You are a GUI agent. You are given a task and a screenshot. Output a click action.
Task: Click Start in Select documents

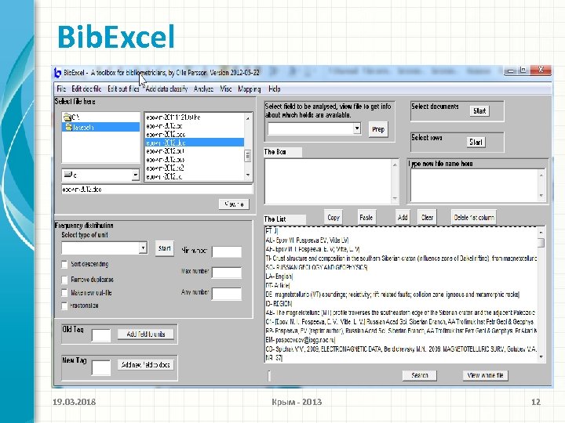(x=479, y=110)
